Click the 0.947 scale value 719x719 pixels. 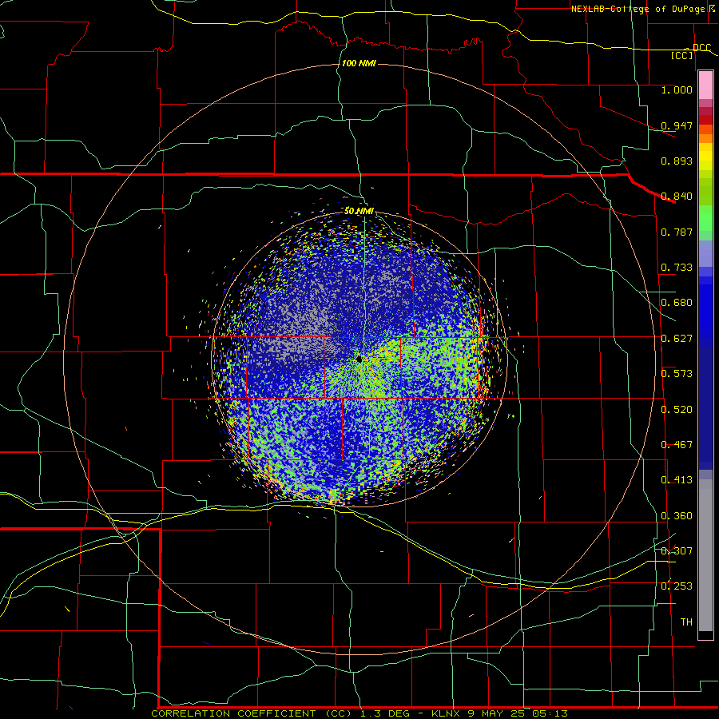pos(677,125)
